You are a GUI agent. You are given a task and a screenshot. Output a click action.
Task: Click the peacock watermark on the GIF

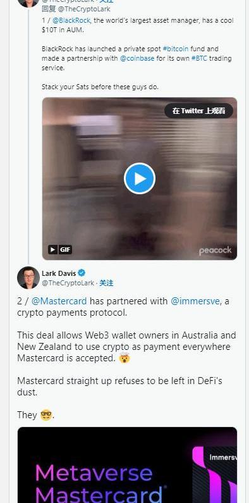coord(215,251)
